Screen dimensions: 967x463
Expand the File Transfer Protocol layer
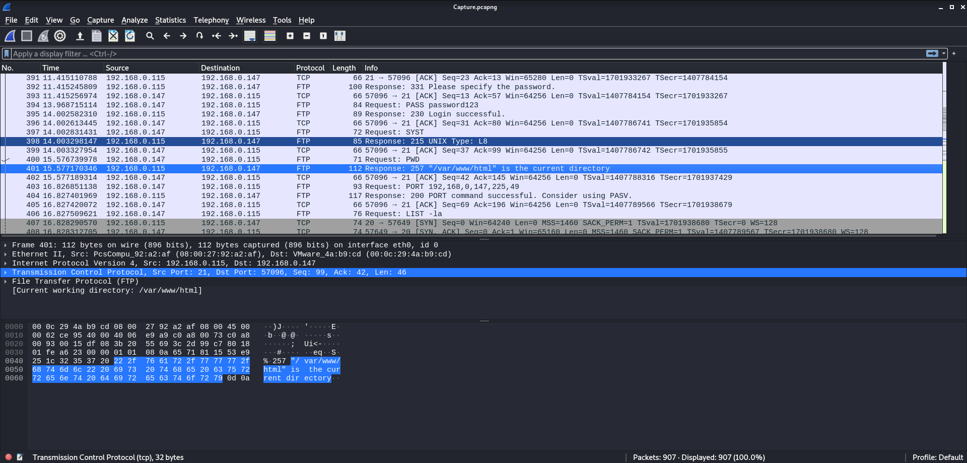point(6,282)
